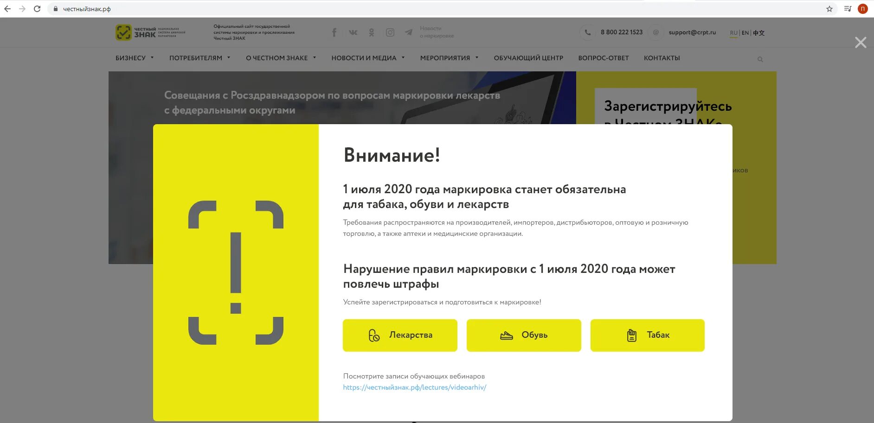The image size is (874, 423).
Task: Expand the О ЧЕСТНОМ ЗНАКЕ menu
Action: [281, 58]
